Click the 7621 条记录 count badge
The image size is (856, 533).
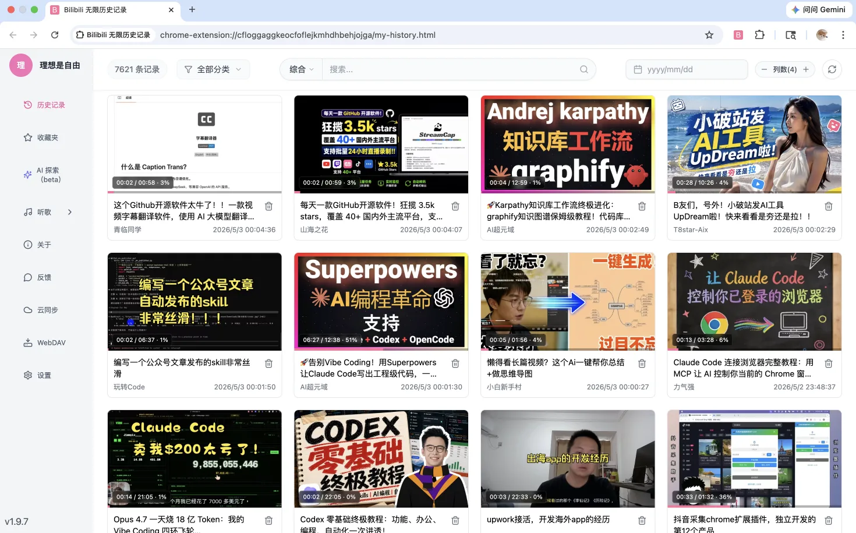137,69
